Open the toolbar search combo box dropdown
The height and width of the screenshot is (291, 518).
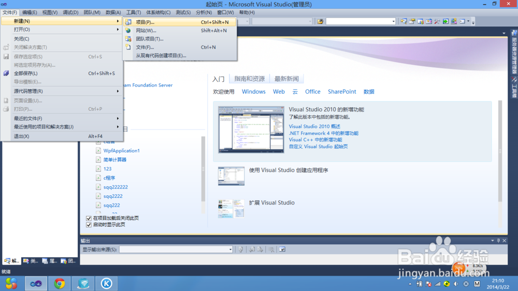point(393,21)
